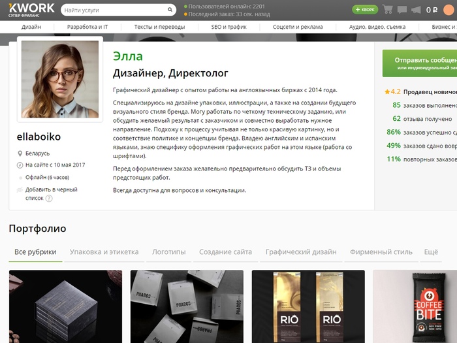Select the Упаковка и этикетка tab

click(104, 252)
